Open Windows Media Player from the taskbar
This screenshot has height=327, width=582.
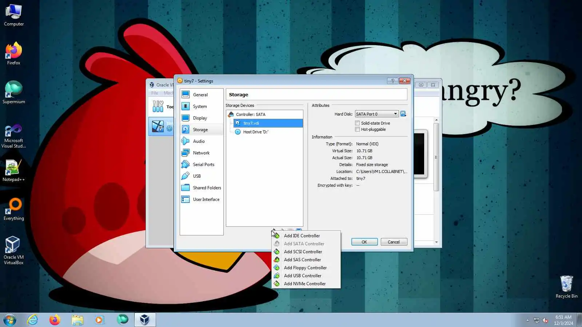[99, 320]
